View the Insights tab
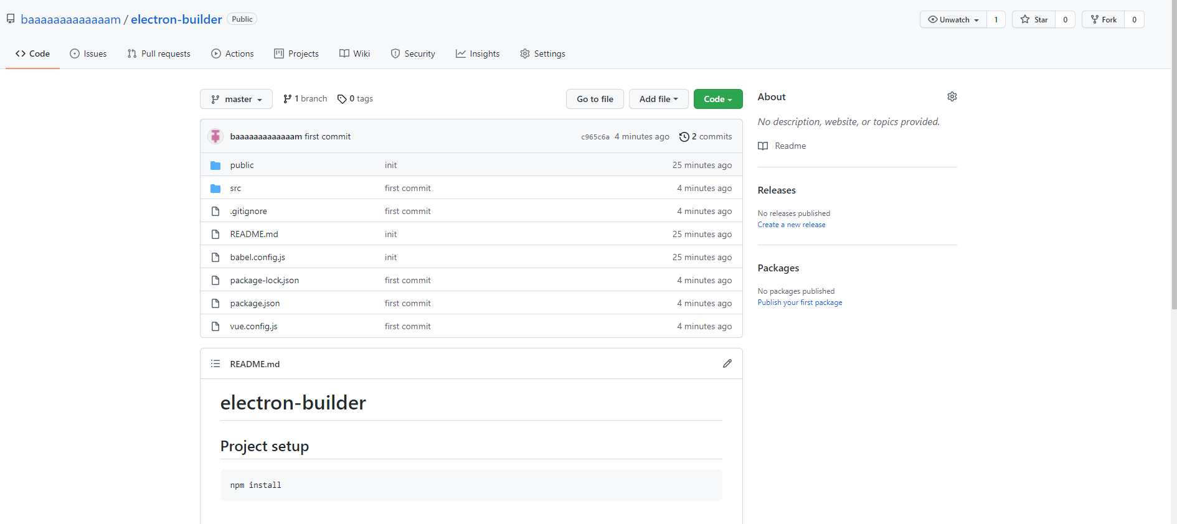The width and height of the screenshot is (1177, 524). click(x=478, y=54)
